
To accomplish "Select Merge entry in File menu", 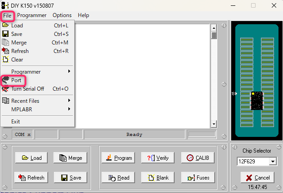I will [x=37, y=43].
